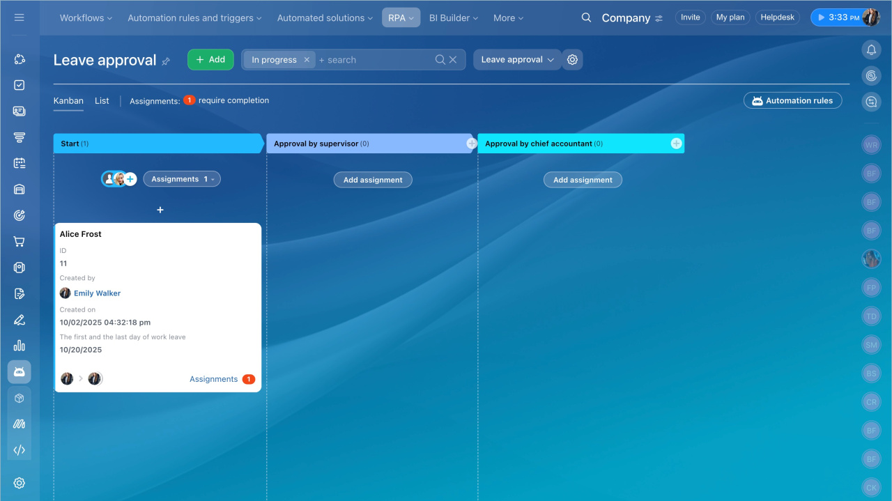The image size is (892, 501).
Task: Open the developer code icon in the sidebar
Action: [20, 450]
